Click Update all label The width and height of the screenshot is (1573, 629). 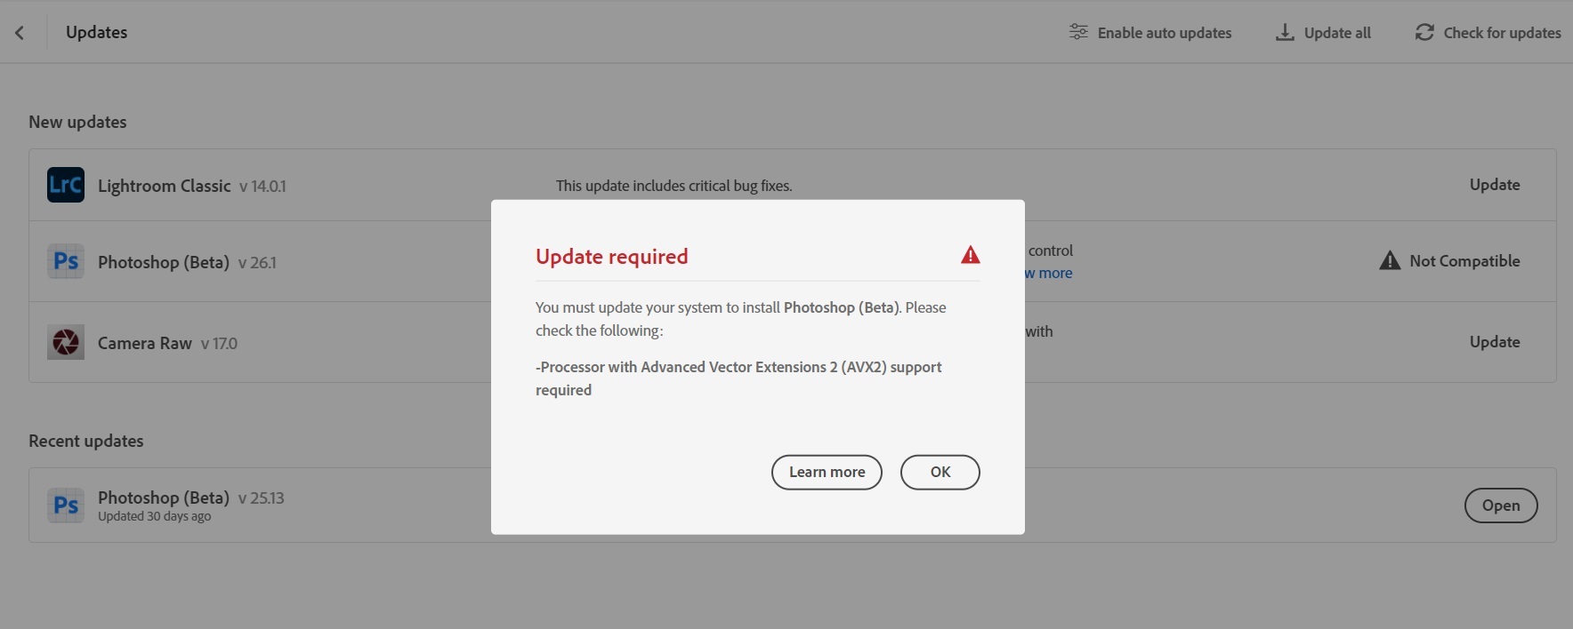(1337, 33)
